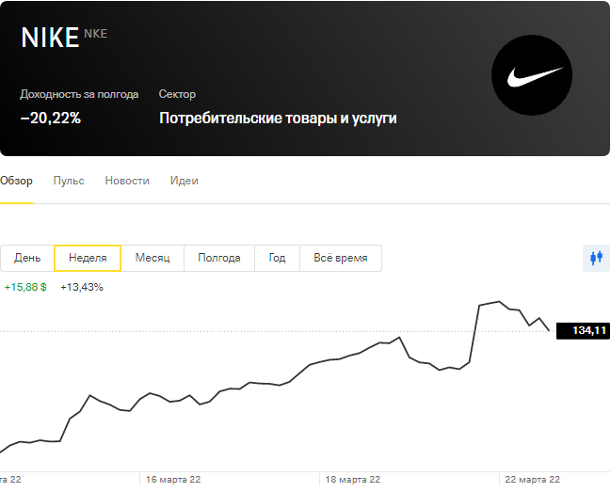Click the 16 марта 22 axis marker

click(x=173, y=480)
